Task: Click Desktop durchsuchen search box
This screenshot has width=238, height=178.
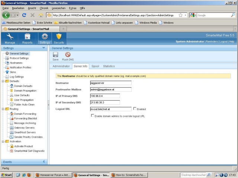Action: 193,175
